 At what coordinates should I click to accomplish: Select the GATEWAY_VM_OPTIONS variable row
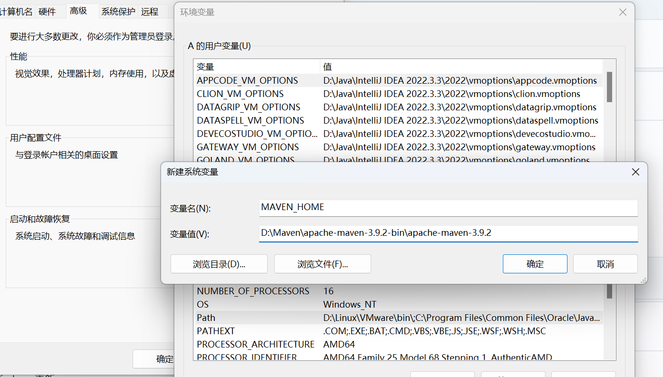point(399,147)
